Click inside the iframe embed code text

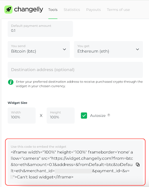coord(72,164)
